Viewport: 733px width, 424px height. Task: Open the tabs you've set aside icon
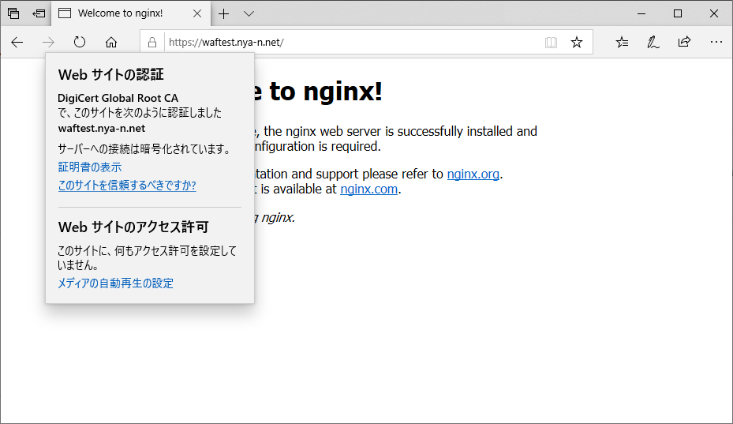pyautogui.click(x=13, y=13)
